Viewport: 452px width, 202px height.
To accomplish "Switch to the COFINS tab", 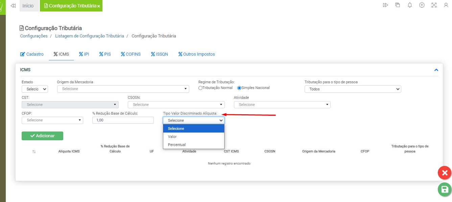I will 131,54.
